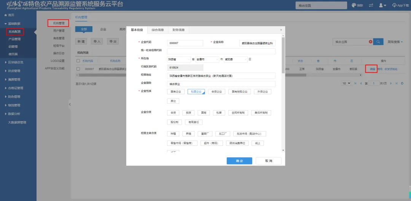
Task: Click the 确定 confirm button
Action: coord(239,161)
